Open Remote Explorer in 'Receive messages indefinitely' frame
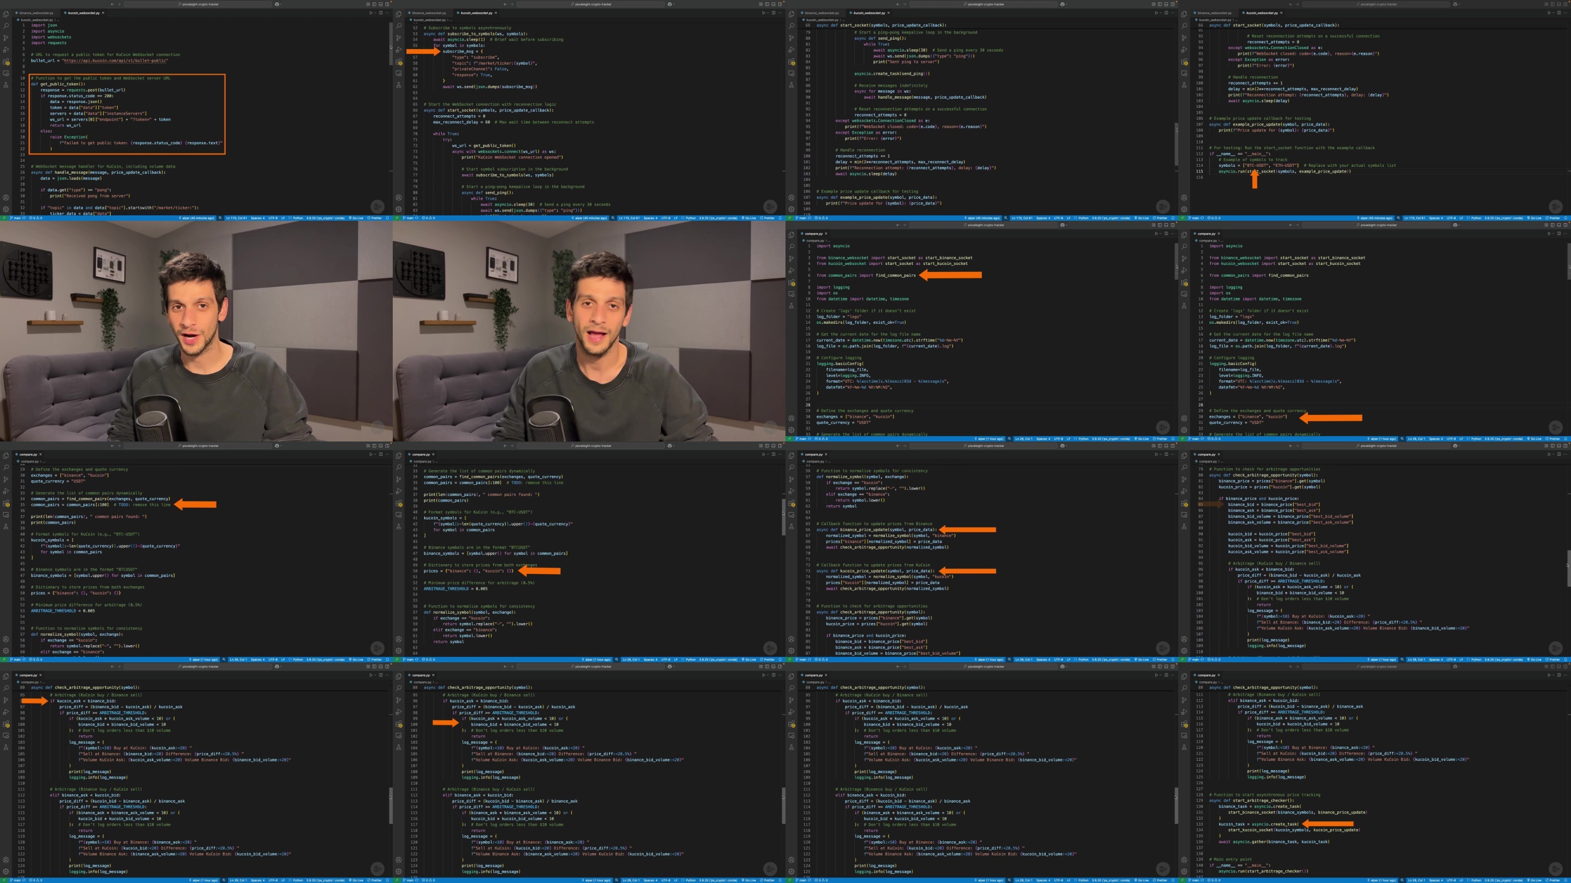Image resolution: width=1571 pixels, height=883 pixels. pyautogui.click(x=791, y=73)
